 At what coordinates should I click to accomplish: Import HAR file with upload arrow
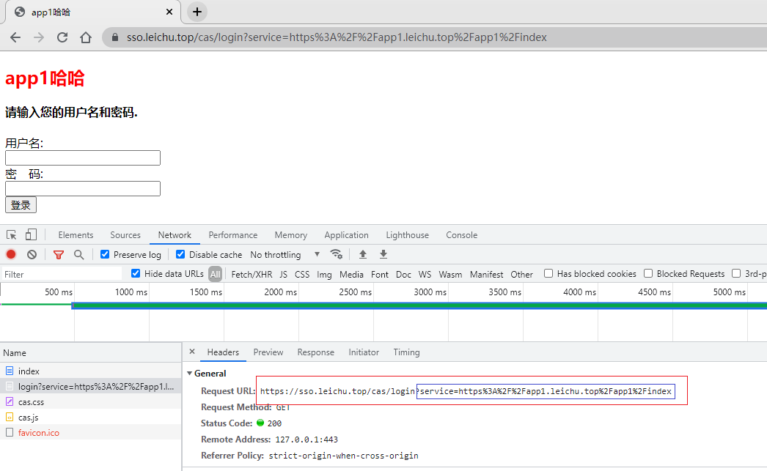point(362,254)
